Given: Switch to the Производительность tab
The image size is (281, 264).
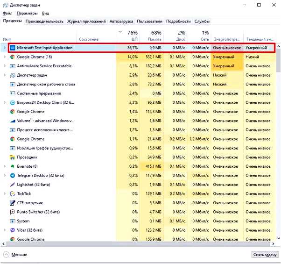Looking at the screenshot, I should (x=44, y=21).
